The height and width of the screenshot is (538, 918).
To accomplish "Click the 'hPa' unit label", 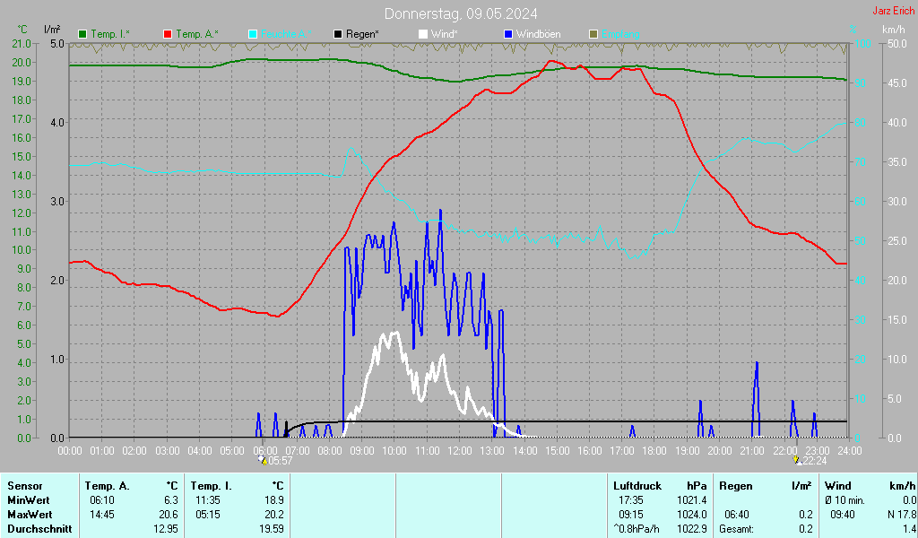I will click(697, 486).
